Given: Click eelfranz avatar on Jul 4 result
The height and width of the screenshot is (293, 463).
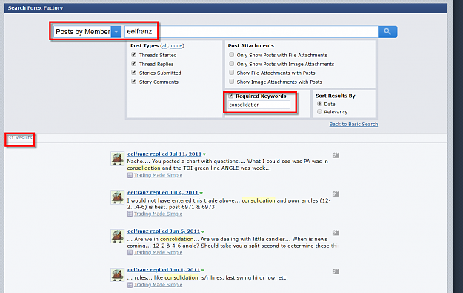Looking at the screenshot, I should tap(118, 197).
